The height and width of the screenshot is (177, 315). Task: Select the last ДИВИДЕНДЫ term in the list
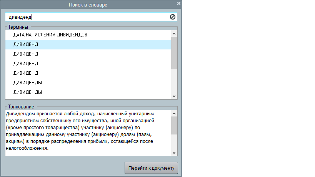tap(28, 92)
